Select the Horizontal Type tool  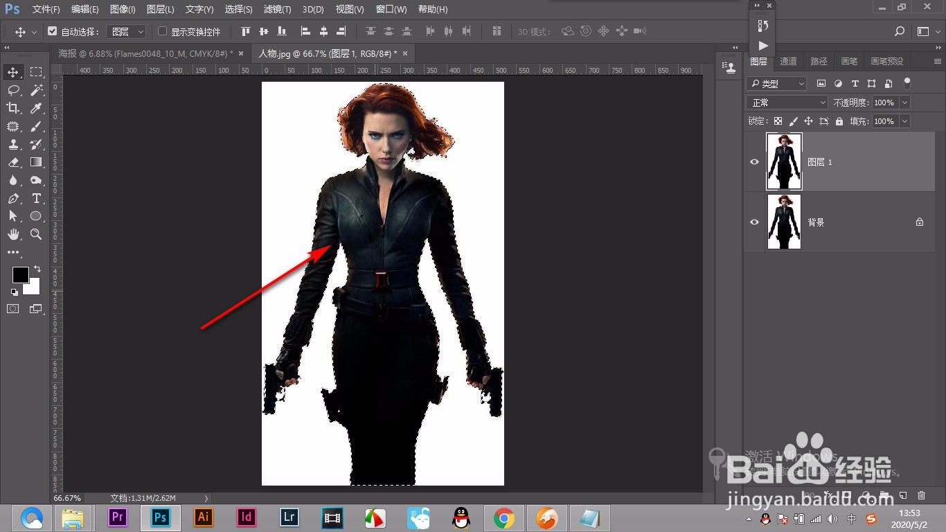36,198
